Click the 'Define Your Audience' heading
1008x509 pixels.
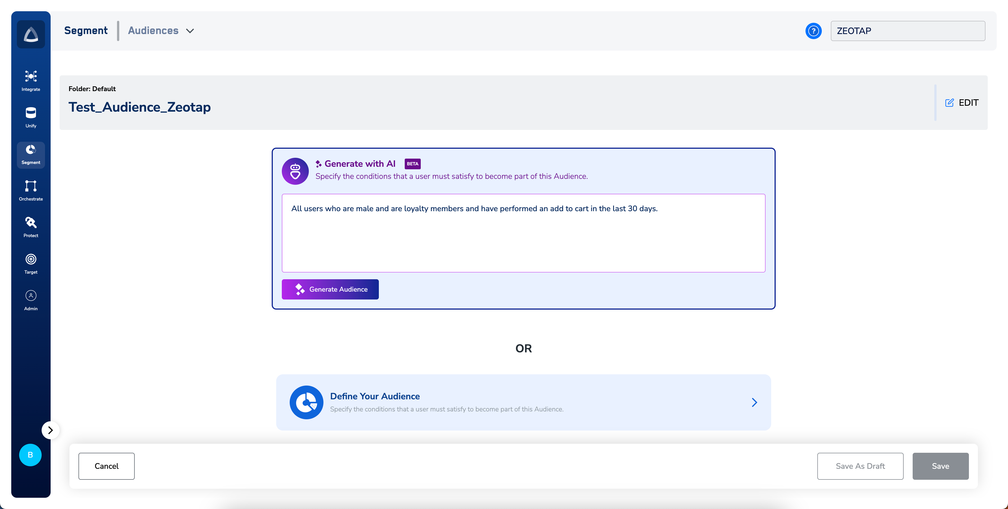tap(375, 396)
